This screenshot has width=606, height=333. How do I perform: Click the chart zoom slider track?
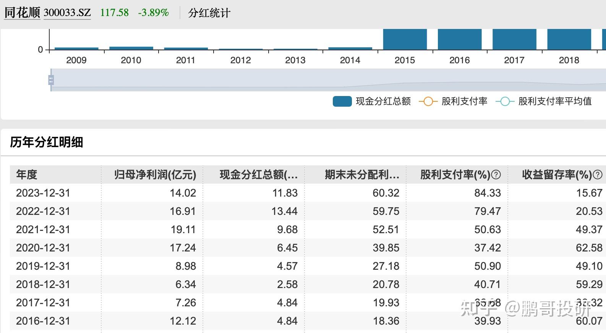tap(329, 80)
